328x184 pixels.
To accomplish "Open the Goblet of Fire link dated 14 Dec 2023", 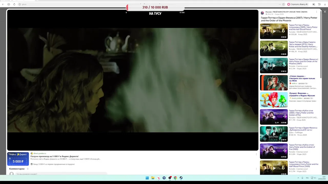I will point(302,147).
